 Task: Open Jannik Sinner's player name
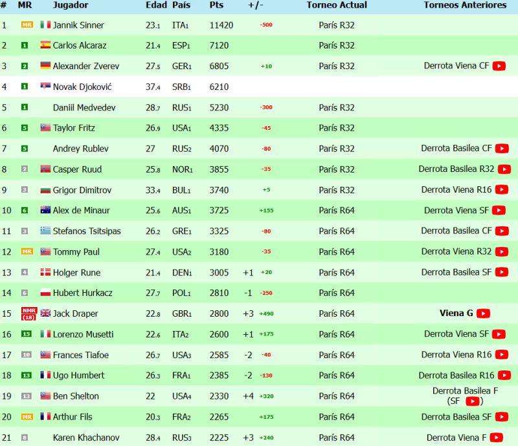(78, 25)
